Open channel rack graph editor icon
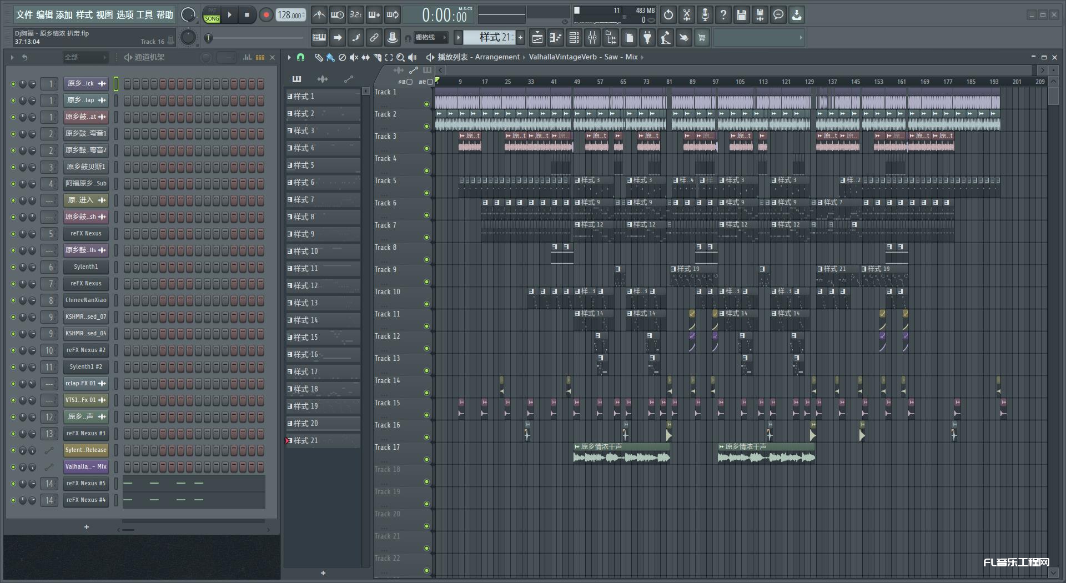The image size is (1066, 583). pyautogui.click(x=247, y=57)
